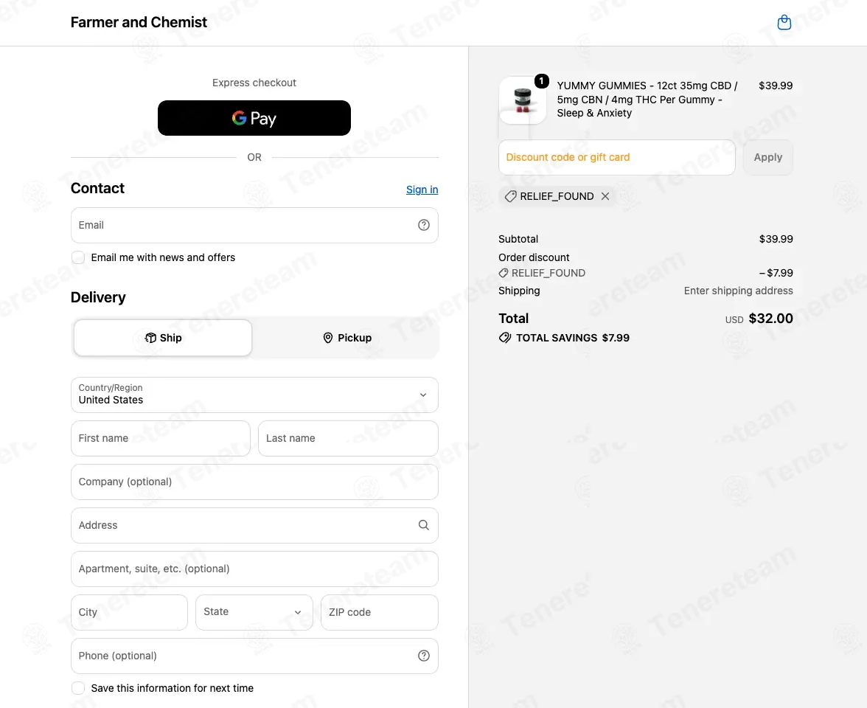Click the Delivery section heading
This screenshot has height=708, width=867.
click(x=98, y=298)
